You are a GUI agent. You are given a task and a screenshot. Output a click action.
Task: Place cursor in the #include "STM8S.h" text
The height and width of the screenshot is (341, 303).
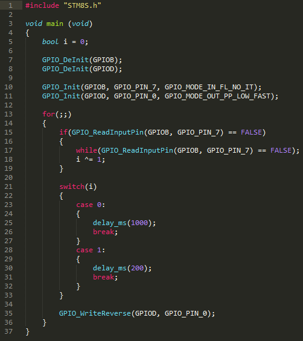click(x=63, y=5)
